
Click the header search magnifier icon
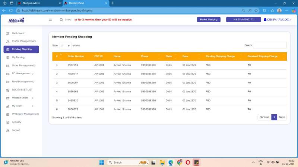[x=61, y=20]
